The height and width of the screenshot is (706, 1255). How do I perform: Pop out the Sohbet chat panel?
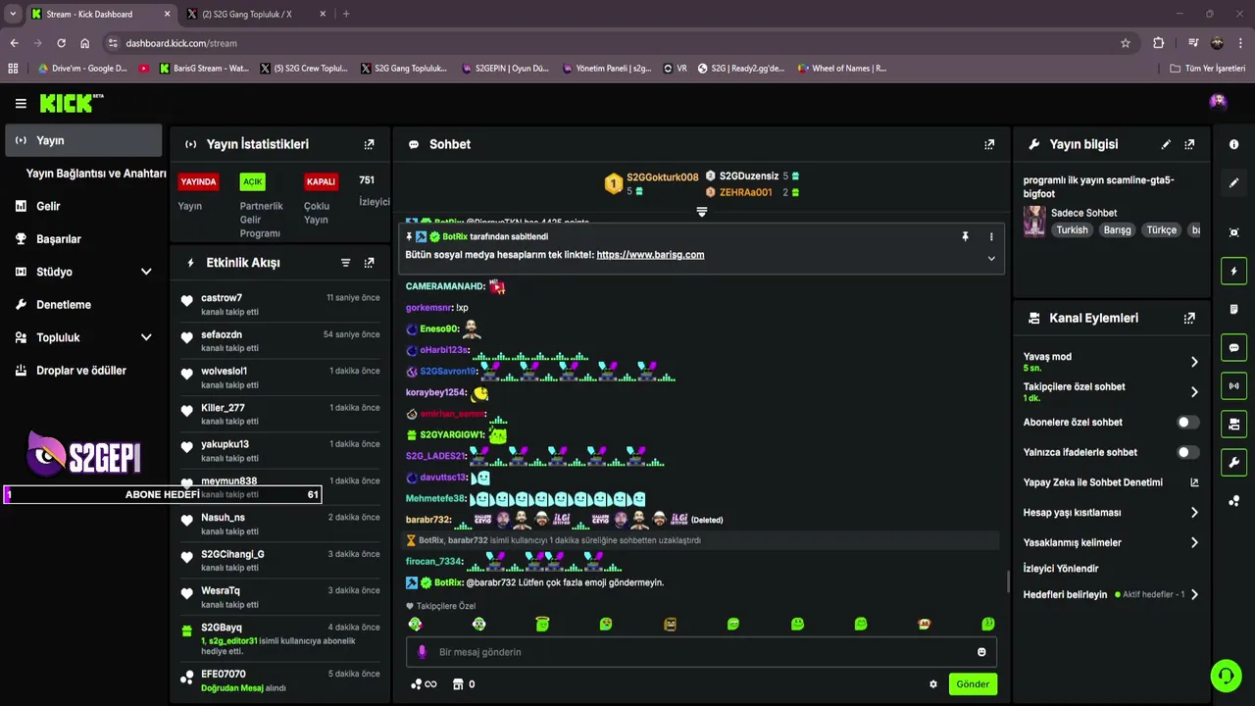point(989,144)
